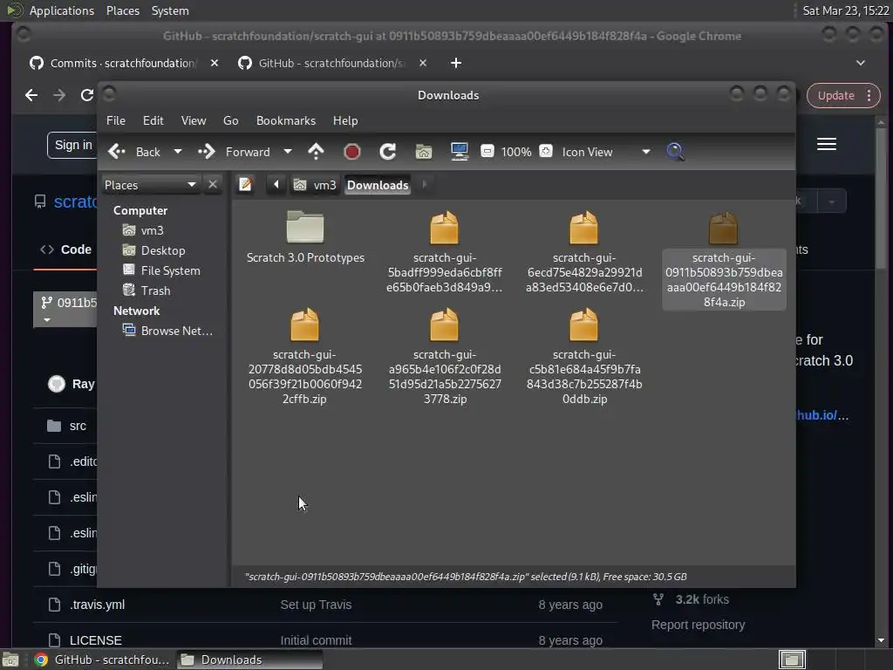Close the Commits scratchfoundation tab
This screenshot has width=893, height=670.
(x=215, y=63)
